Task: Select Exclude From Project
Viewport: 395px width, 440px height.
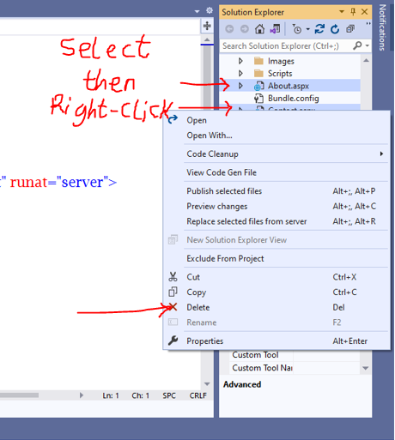Action: point(276,258)
